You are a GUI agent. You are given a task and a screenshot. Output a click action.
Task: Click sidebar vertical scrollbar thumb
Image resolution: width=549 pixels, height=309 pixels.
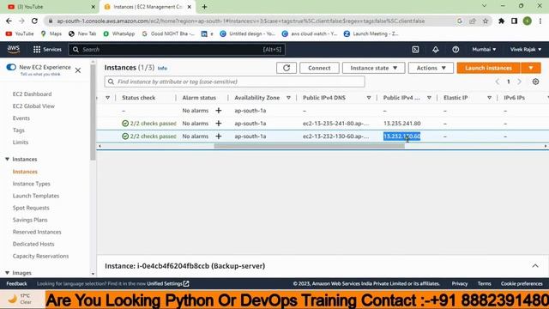pos(93,112)
